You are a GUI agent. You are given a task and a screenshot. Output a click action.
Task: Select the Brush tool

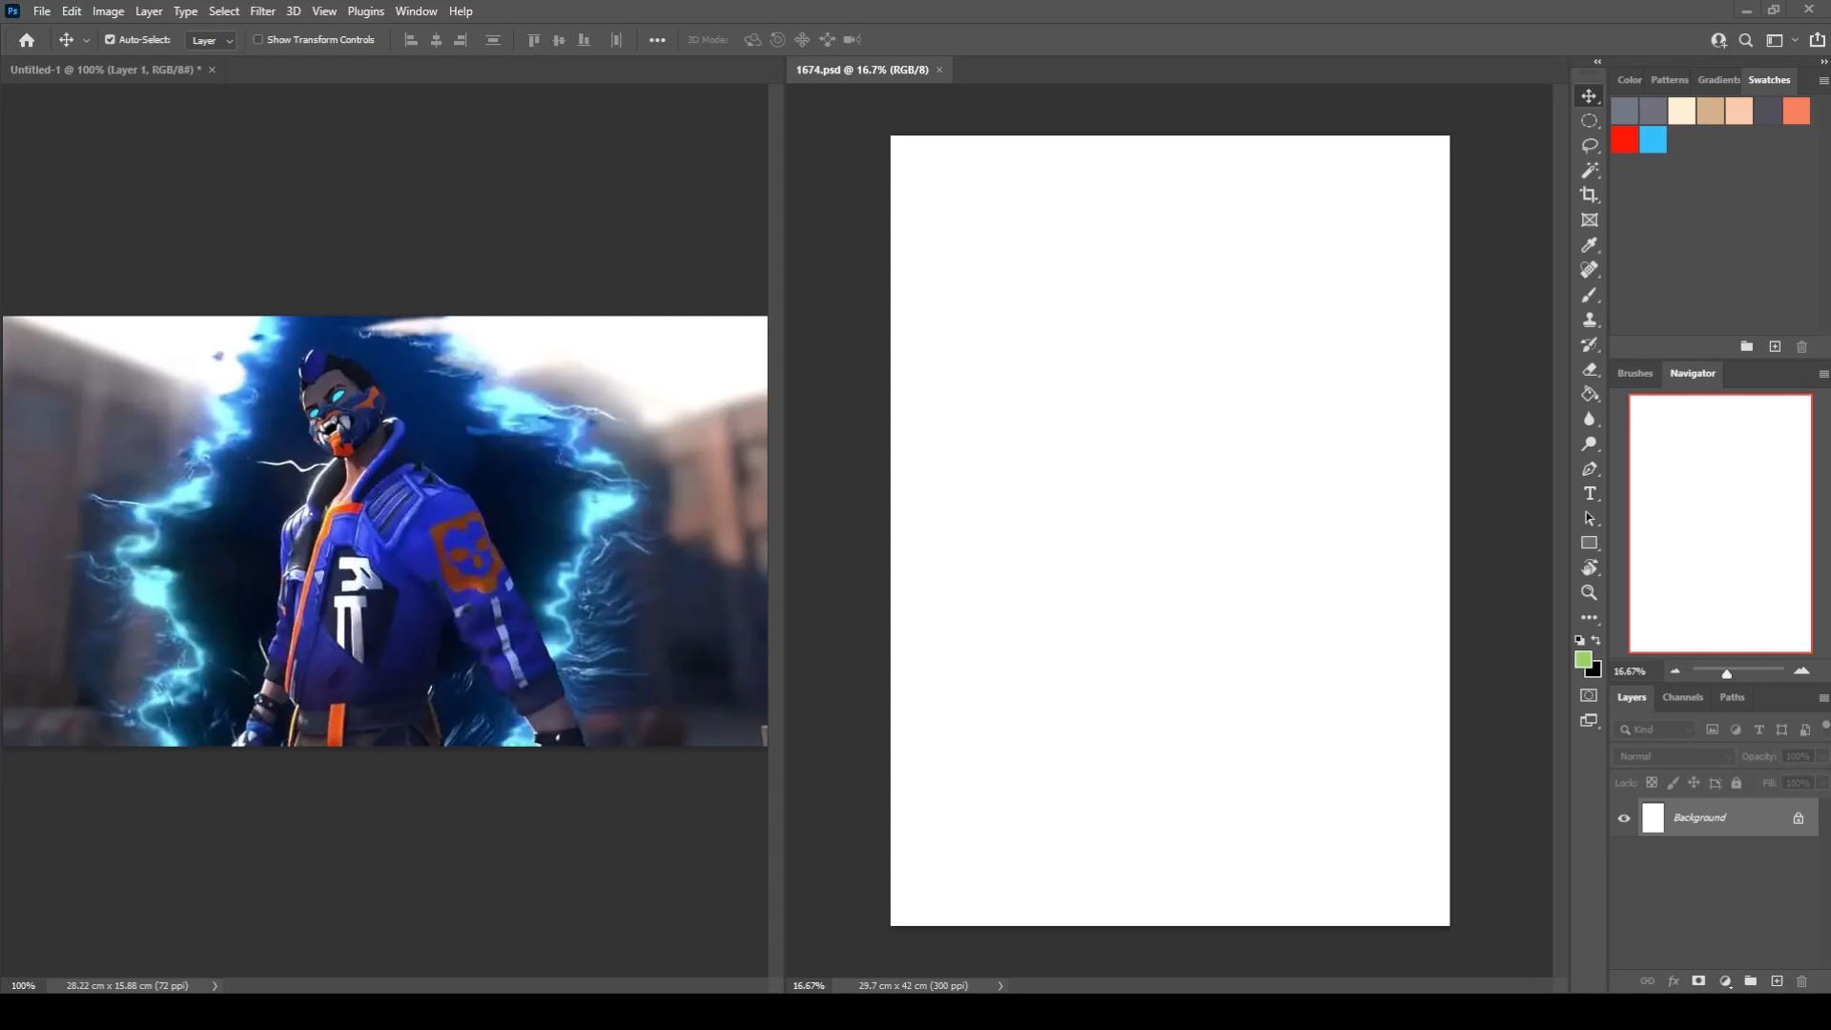(x=1589, y=295)
